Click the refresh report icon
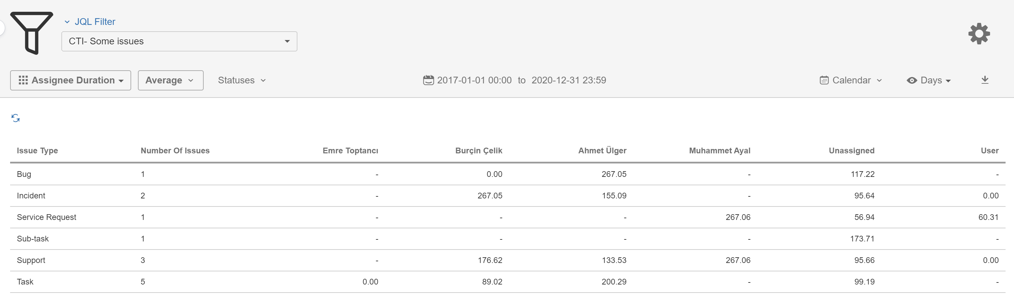 [x=16, y=118]
